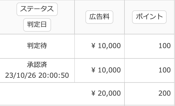The height and width of the screenshot is (106, 175).
Task: Click the 広告料 column sort button
Action: (x=99, y=17)
